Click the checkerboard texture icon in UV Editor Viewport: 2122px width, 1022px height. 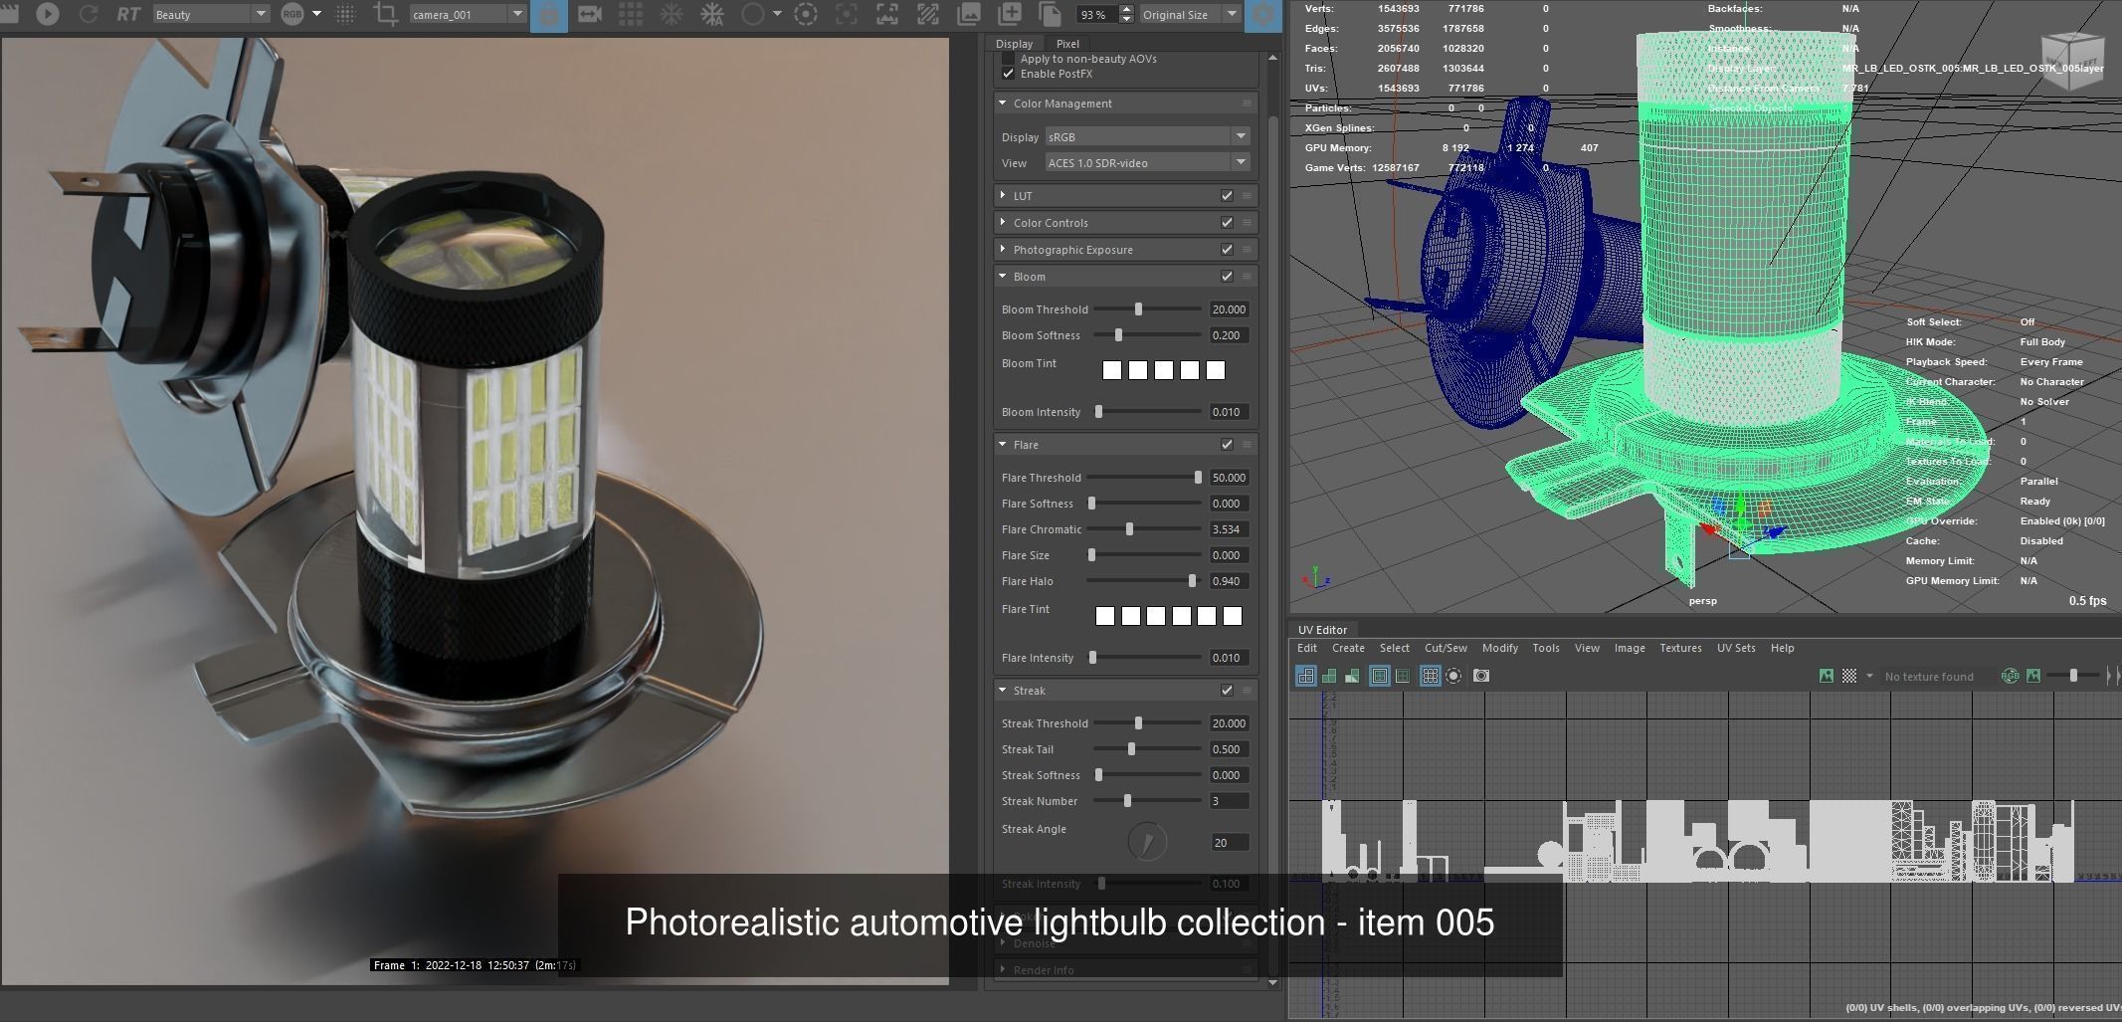click(1849, 676)
